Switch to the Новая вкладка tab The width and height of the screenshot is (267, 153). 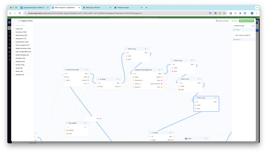[128, 7]
